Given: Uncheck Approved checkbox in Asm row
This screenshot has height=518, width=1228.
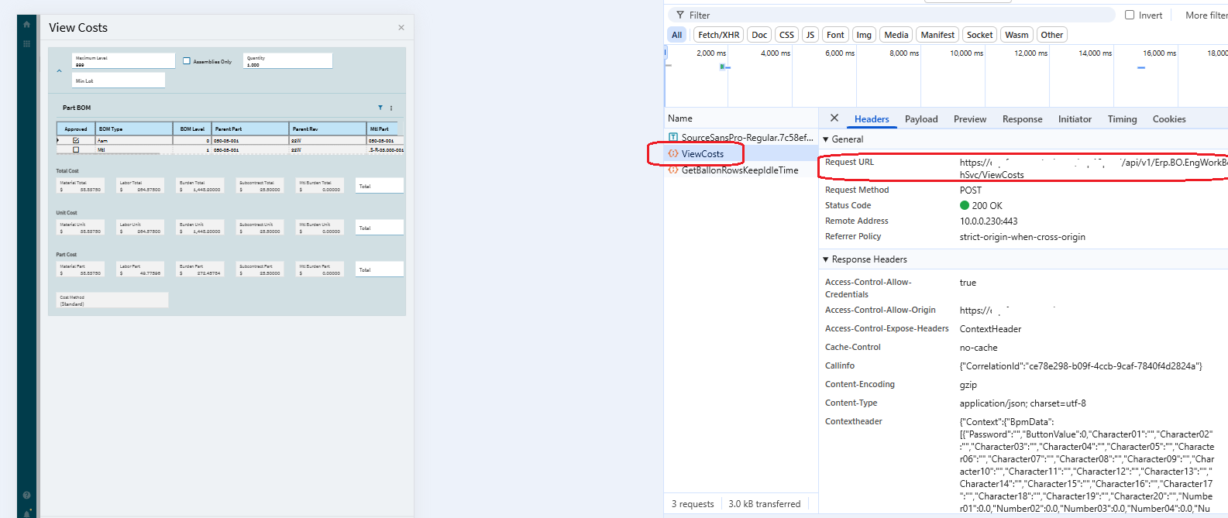Looking at the screenshot, I should (x=76, y=141).
